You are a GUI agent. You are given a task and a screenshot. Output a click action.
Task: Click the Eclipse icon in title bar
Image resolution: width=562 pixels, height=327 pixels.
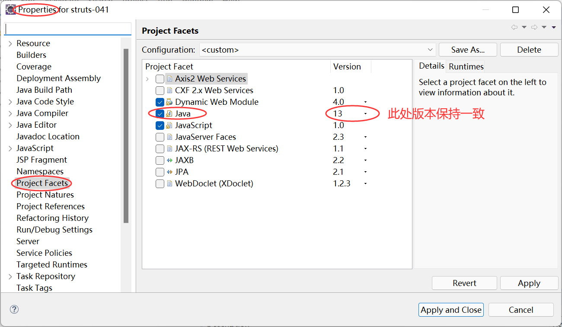click(10, 9)
